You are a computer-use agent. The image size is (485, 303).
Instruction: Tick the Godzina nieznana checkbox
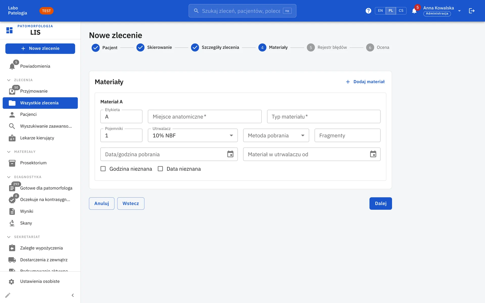coord(103,169)
